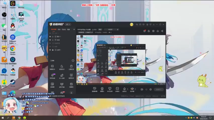
Task: Click the Chrome icon on the taskbar
Action: tap(19, 118)
